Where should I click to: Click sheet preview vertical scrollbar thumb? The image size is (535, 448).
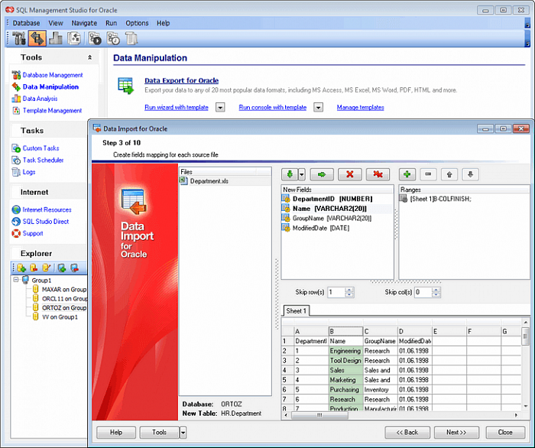526,336
